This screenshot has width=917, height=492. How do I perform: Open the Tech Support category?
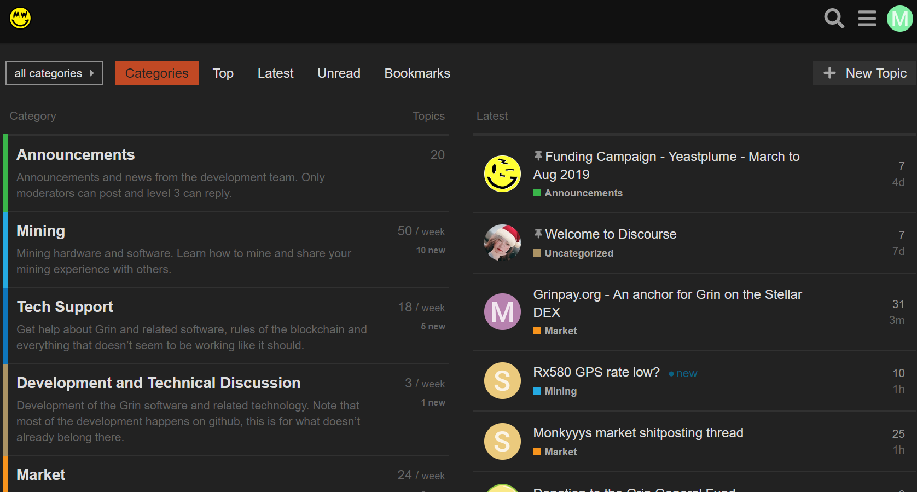click(65, 307)
